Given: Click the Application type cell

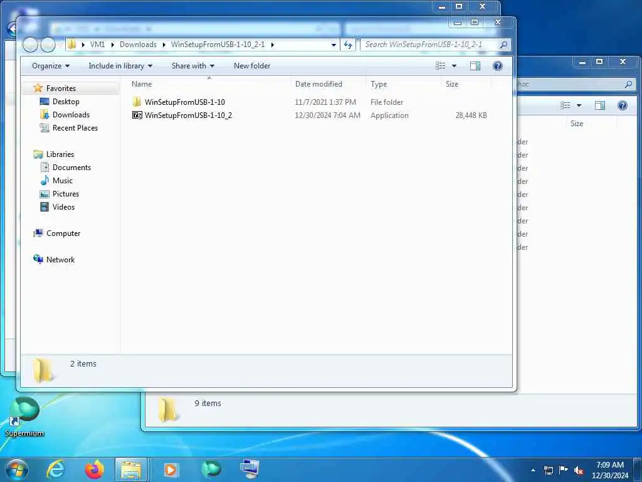Looking at the screenshot, I should click(x=389, y=115).
